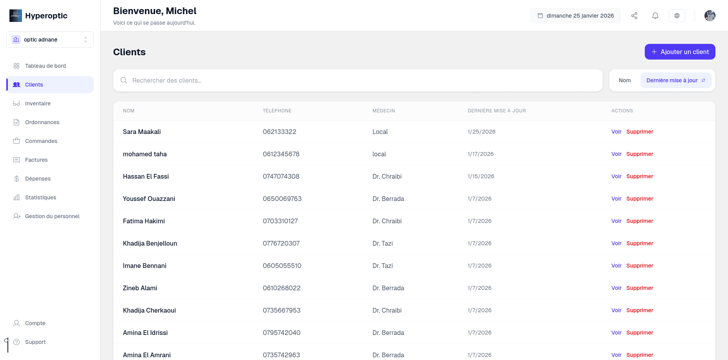Click the Commandes shopping bag icon
728x360 pixels.
pos(16,141)
